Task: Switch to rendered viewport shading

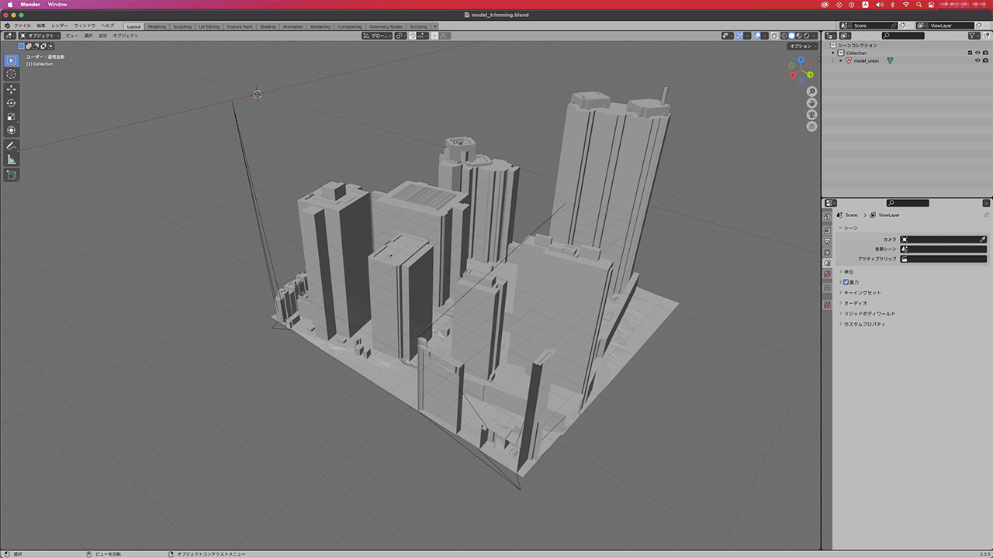Action: (x=807, y=36)
